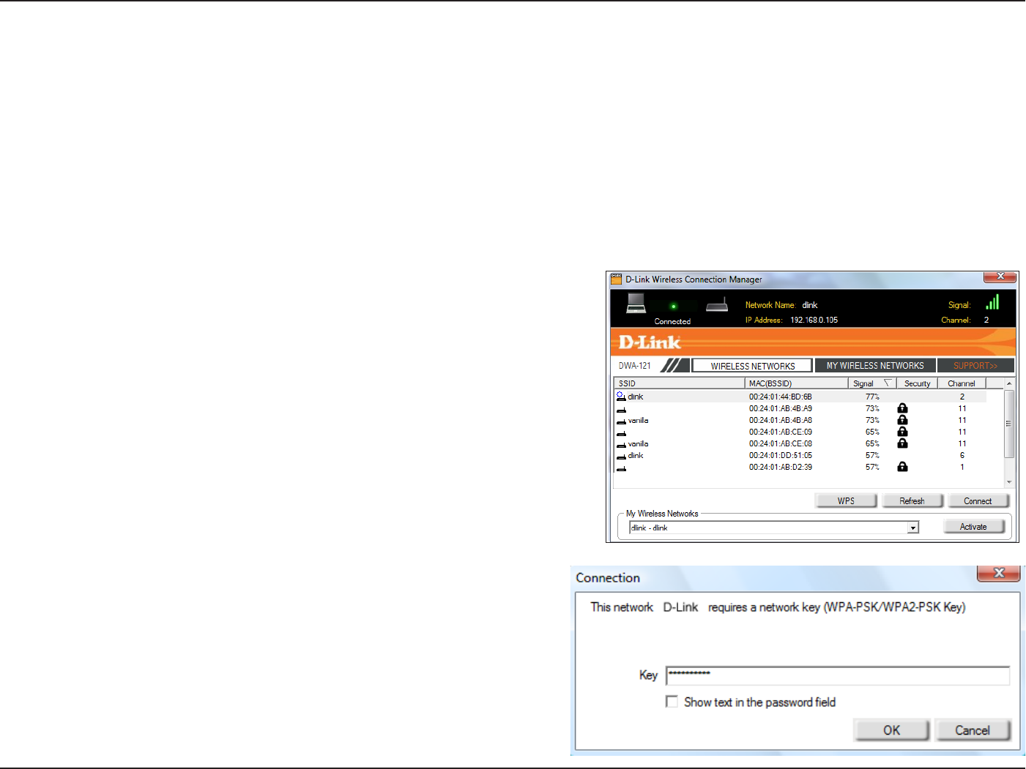Click the lock icon for MAC 00:24:01:AB:4B:A9
Image resolution: width=1026 pixels, height=769 pixels.
point(902,408)
